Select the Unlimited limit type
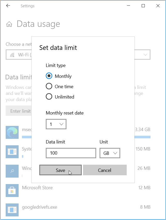 pyautogui.click(x=49, y=96)
